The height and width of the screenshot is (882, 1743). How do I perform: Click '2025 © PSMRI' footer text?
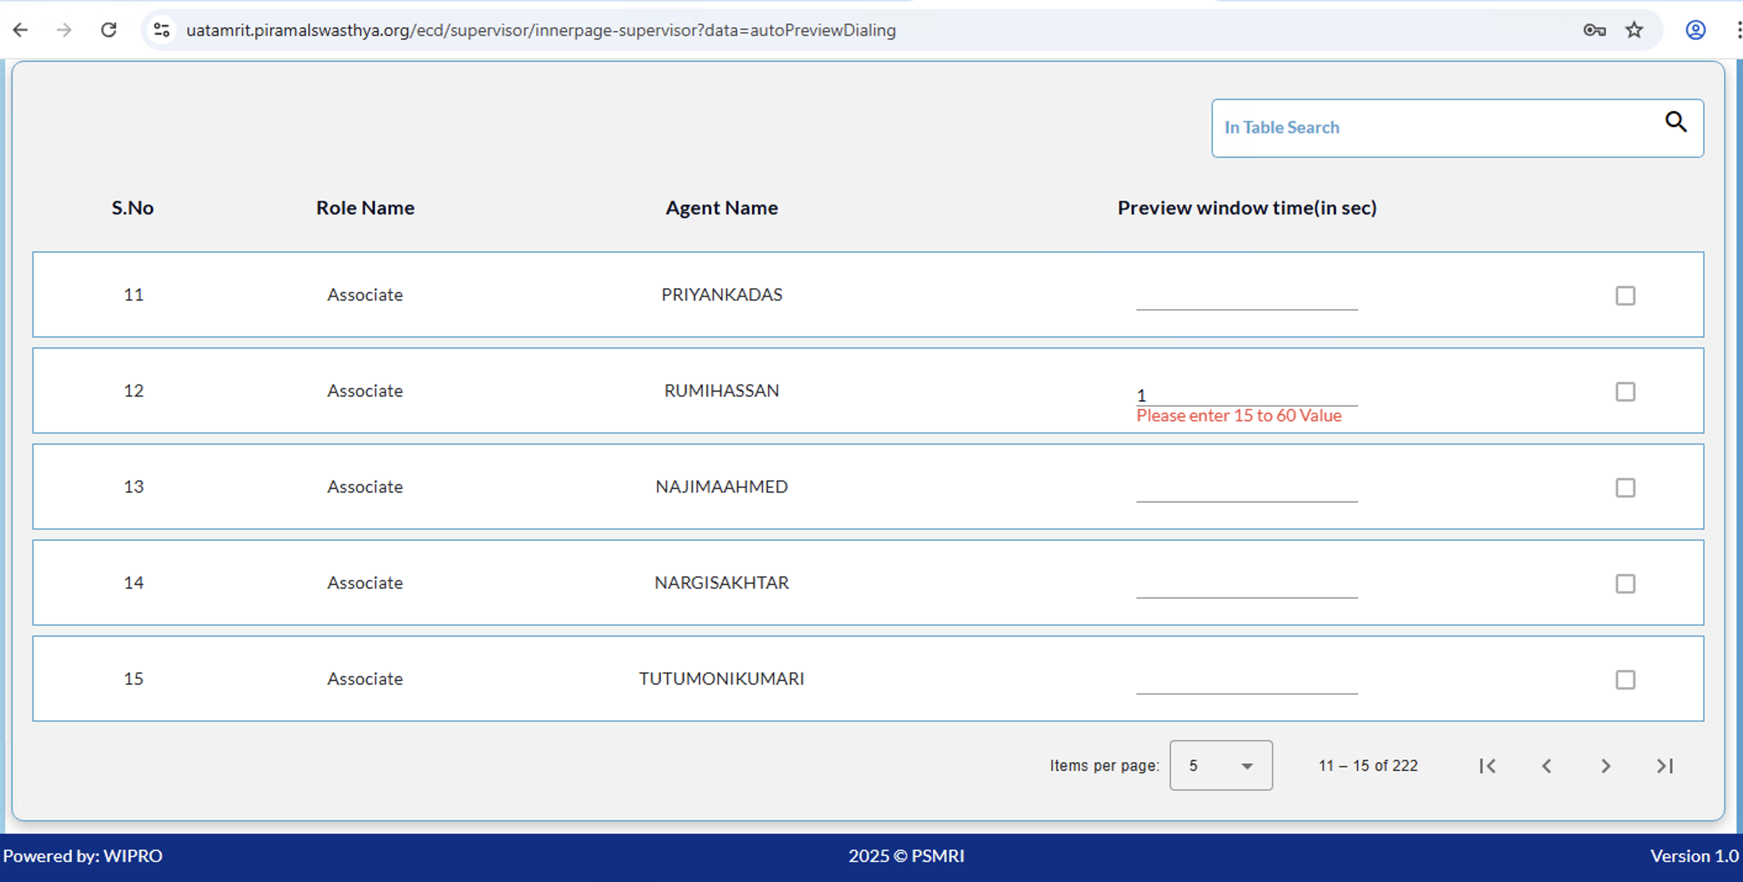coord(906,856)
